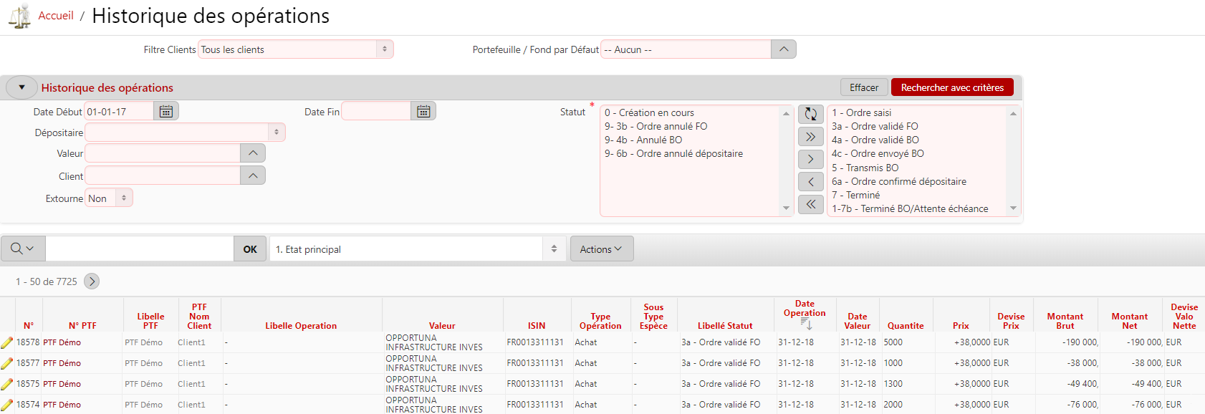The width and height of the screenshot is (1205, 414).
Task: Click Rechercher avec critères button
Action: tap(951, 87)
